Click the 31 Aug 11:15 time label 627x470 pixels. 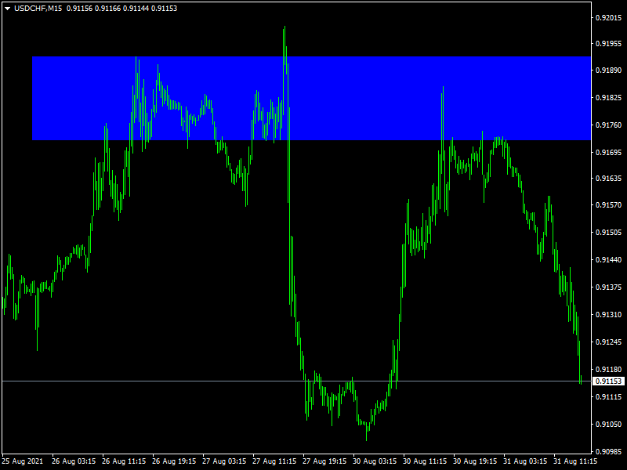coord(575,461)
